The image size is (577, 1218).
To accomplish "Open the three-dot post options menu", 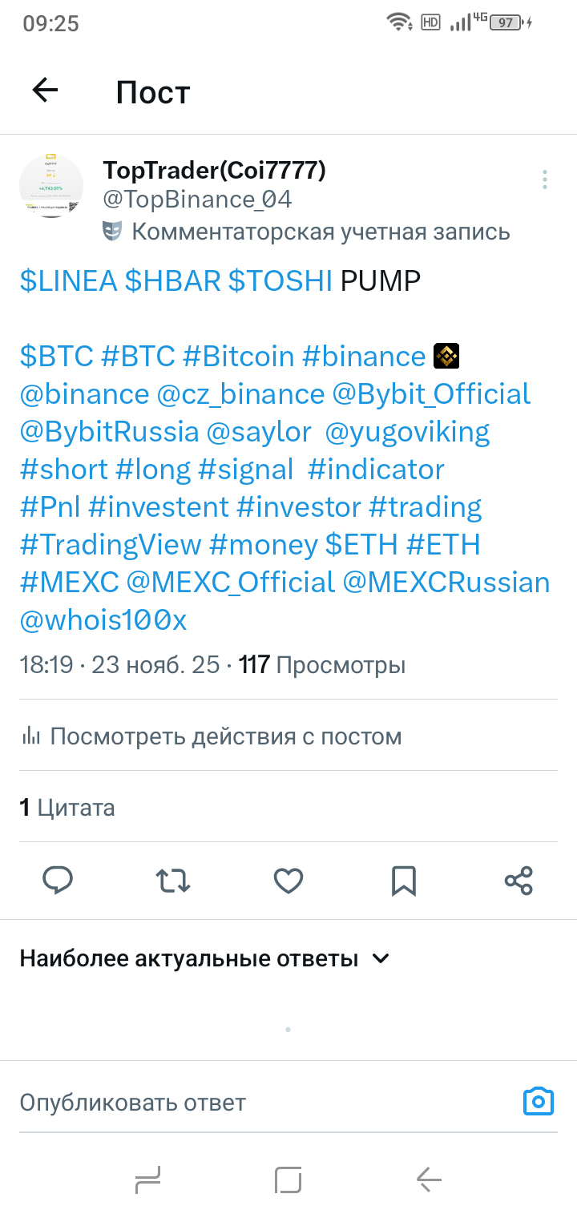I will [544, 179].
